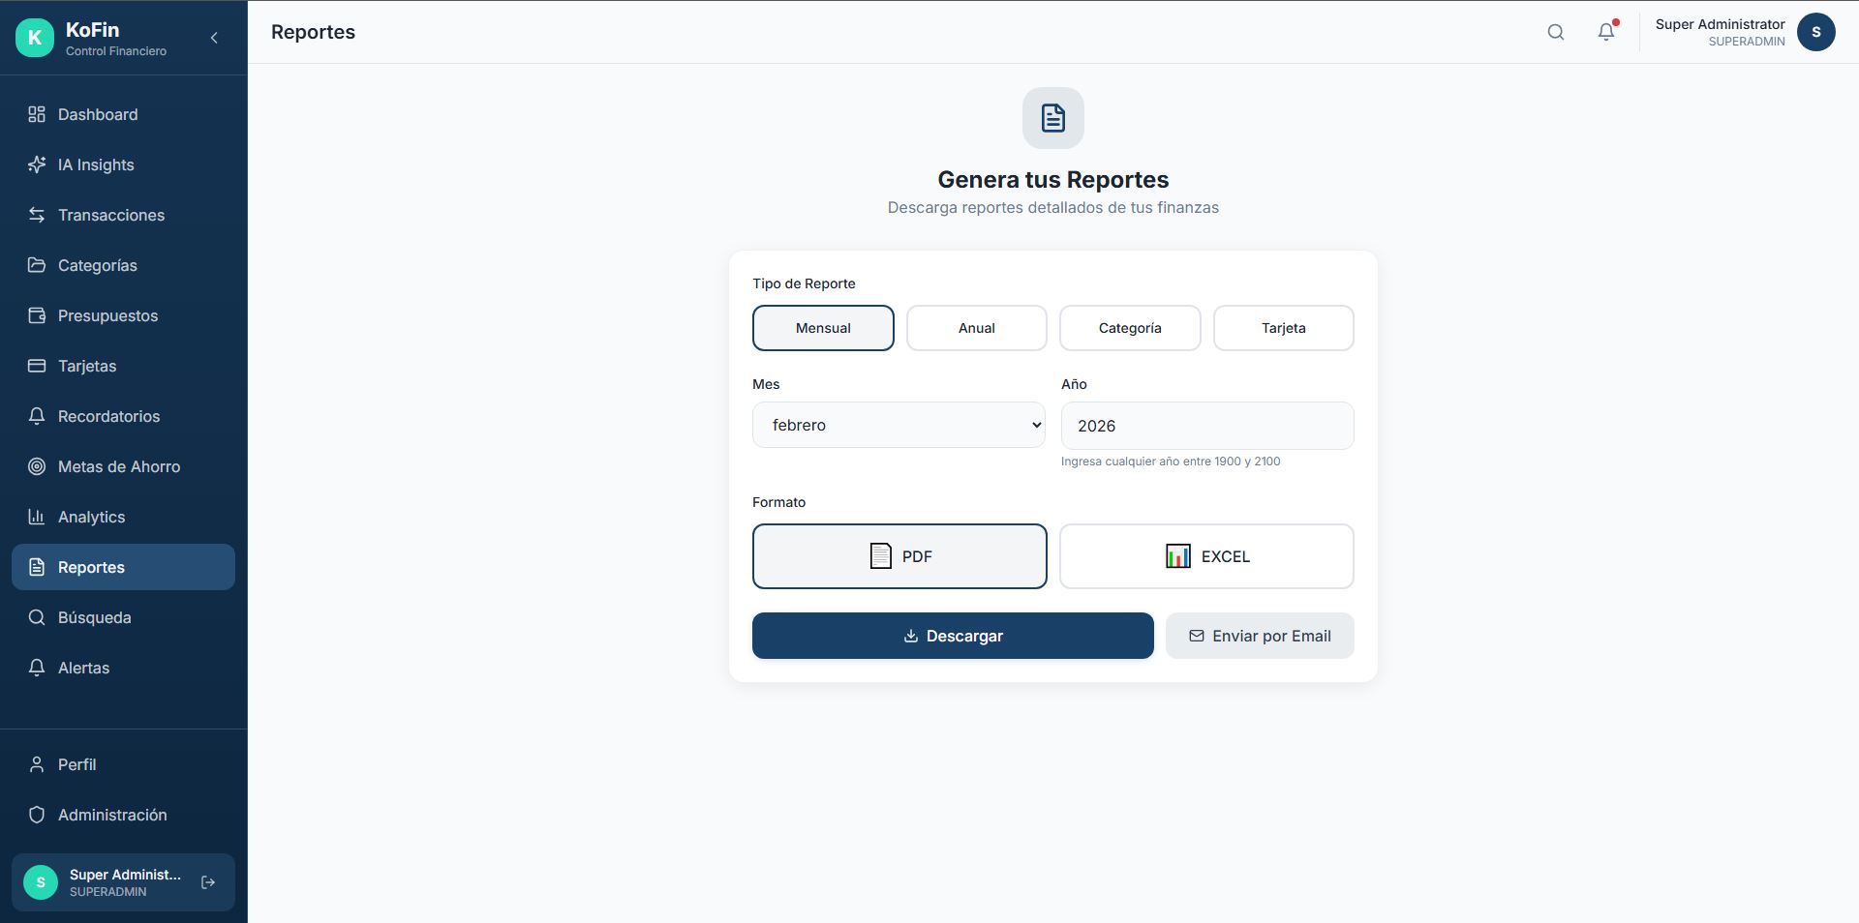Click inside the Año field showing 2026
The image size is (1859, 923).
point(1205,426)
